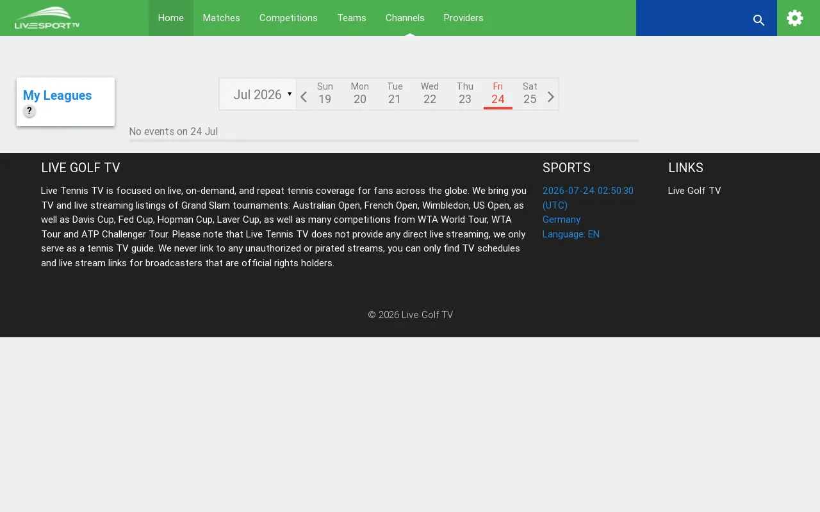Image resolution: width=820 pixels, height=512 pixels.
Task: Open settings via the gear icon
Action: [795, 18]
